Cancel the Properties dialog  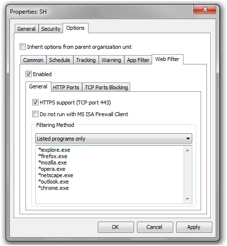(155, 227)
